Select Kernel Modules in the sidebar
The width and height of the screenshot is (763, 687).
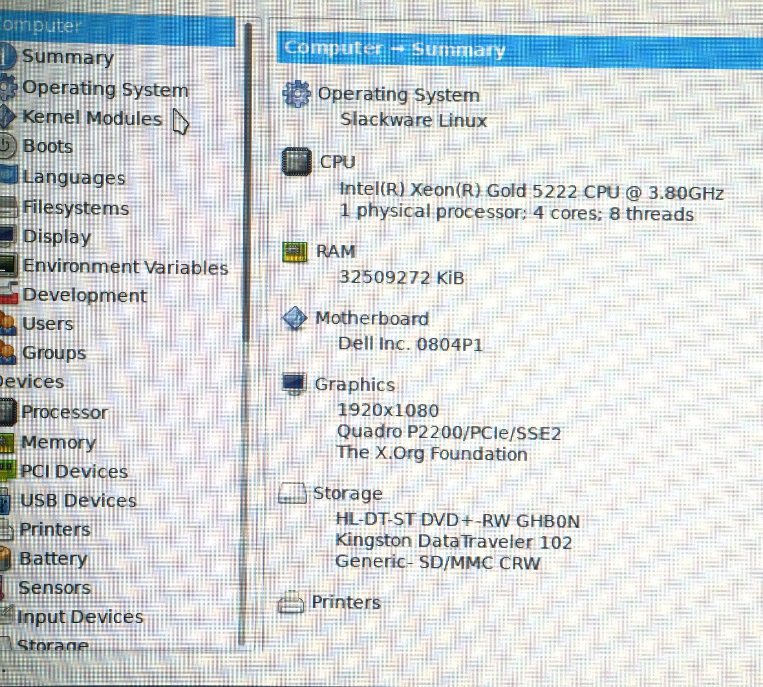(x=92, y=118)
